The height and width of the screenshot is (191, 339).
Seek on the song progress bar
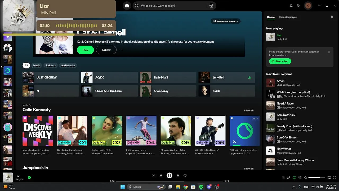pyautogui.click(x=169, y=181)
